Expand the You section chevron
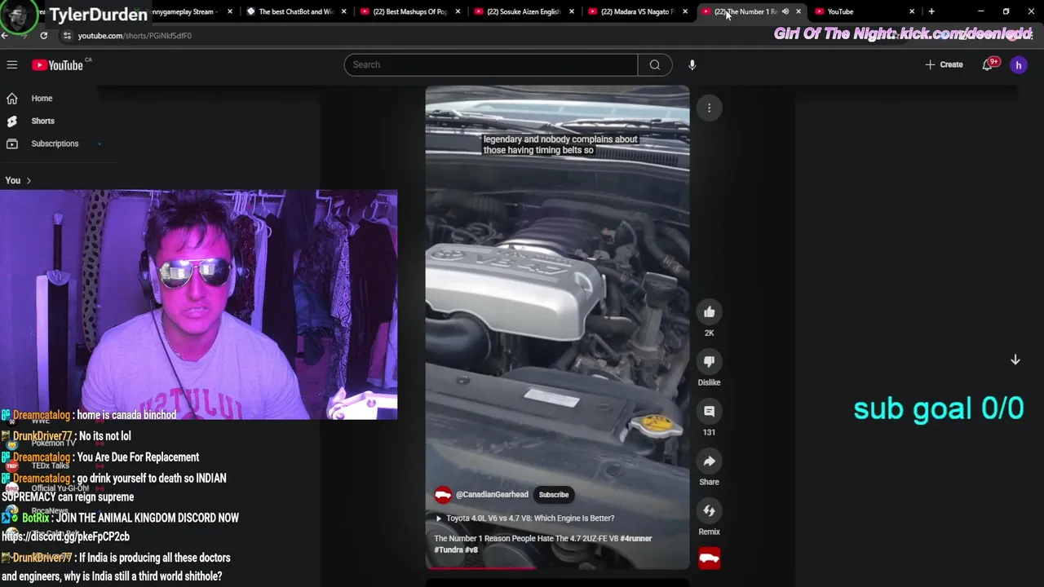The width and height of the screenshot is (1044, 587). [29, 180]
